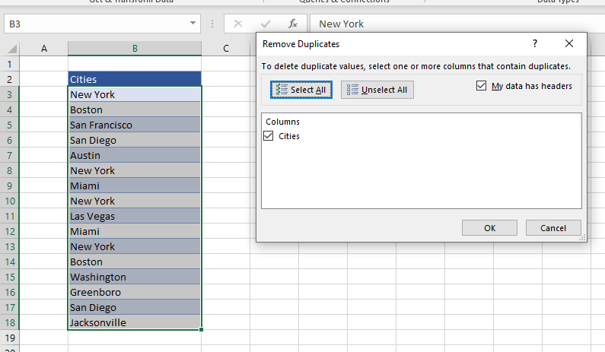Select the San Francisco cell
605x352 pixels.
click(x=135, y=125)
